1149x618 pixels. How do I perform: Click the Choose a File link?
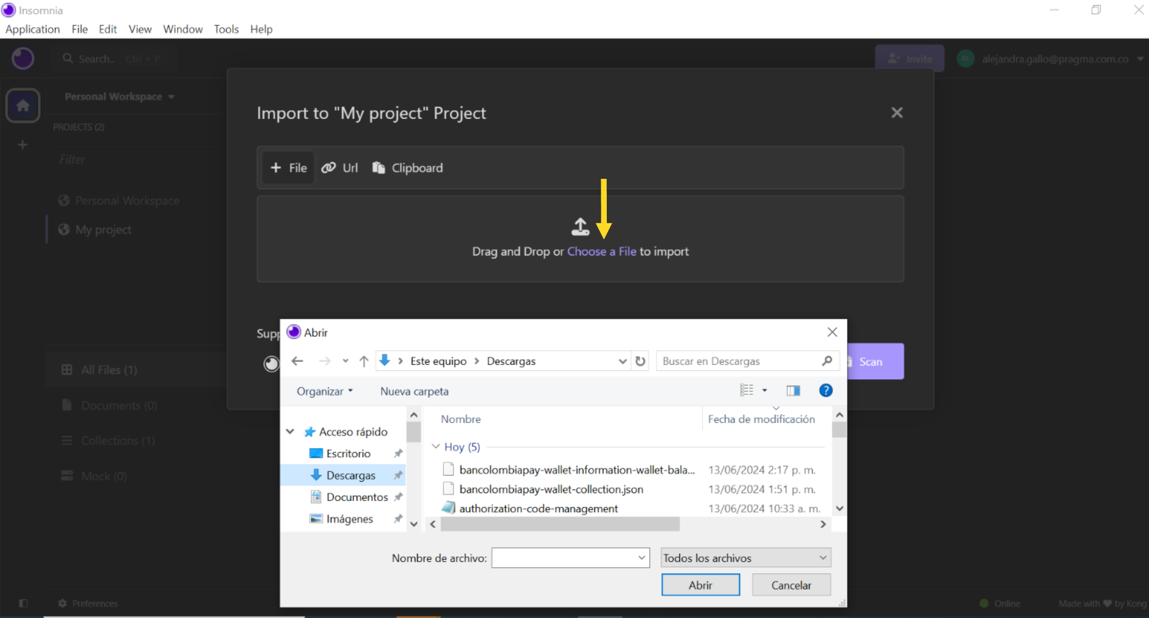601,251
